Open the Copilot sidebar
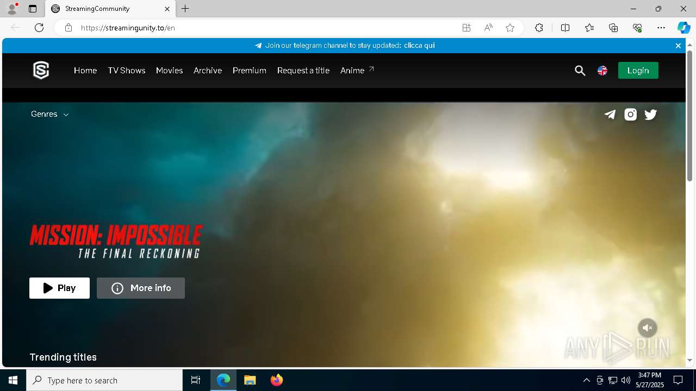Viewport: 696px width, 391px height. coord(683,28)
